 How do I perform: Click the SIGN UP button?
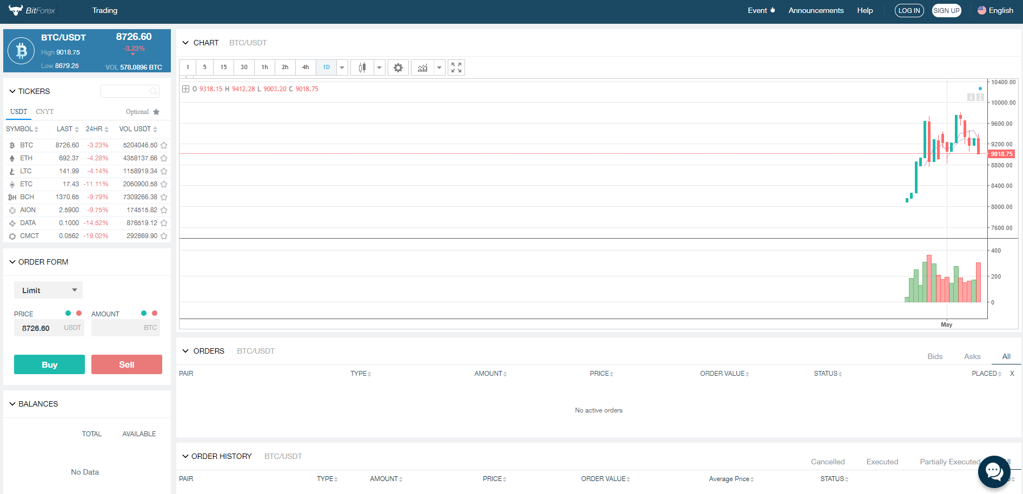point(947,10)
